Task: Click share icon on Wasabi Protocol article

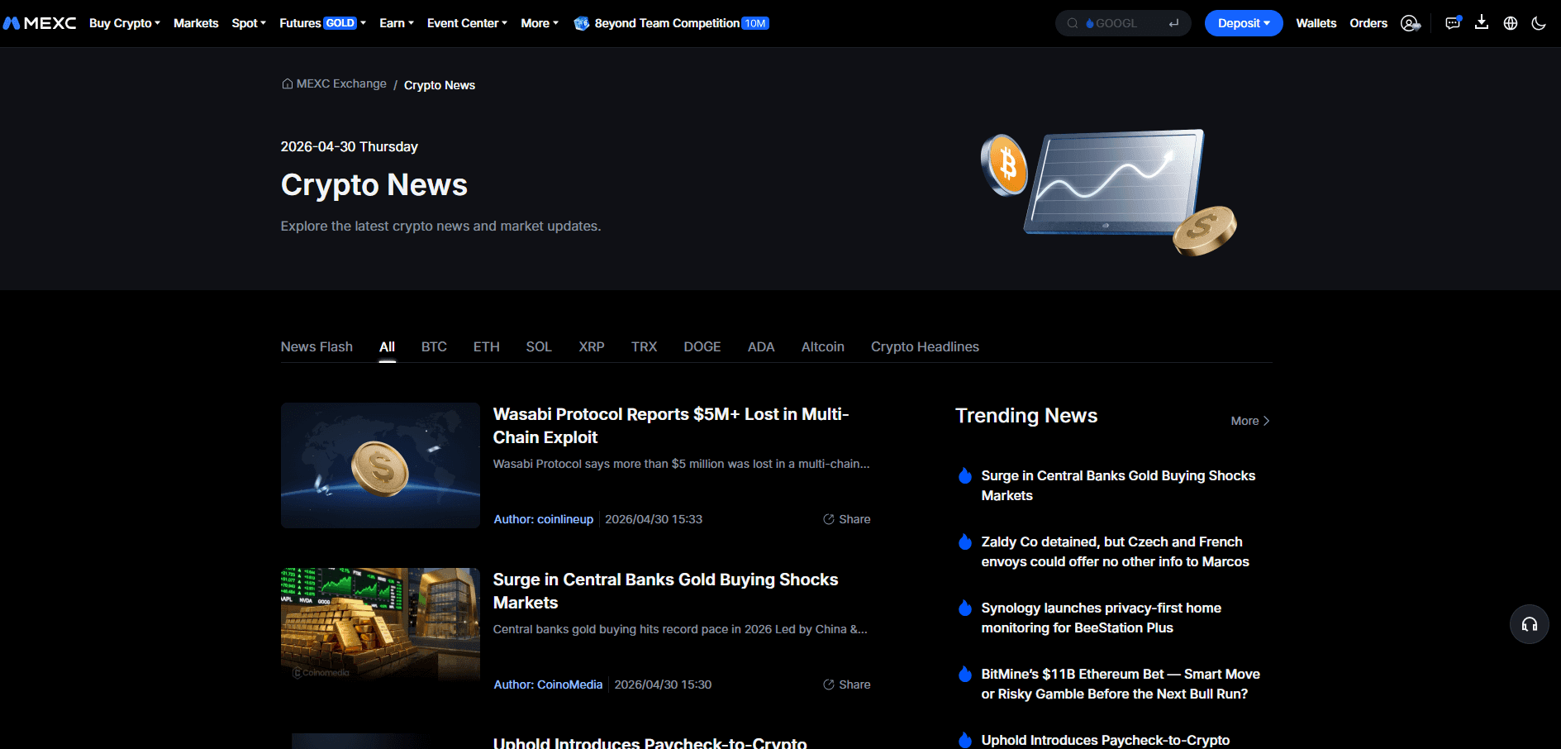Action: tap(828, 519)
